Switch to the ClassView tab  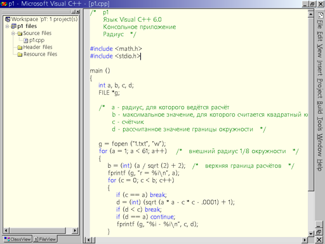pos(17,239)
